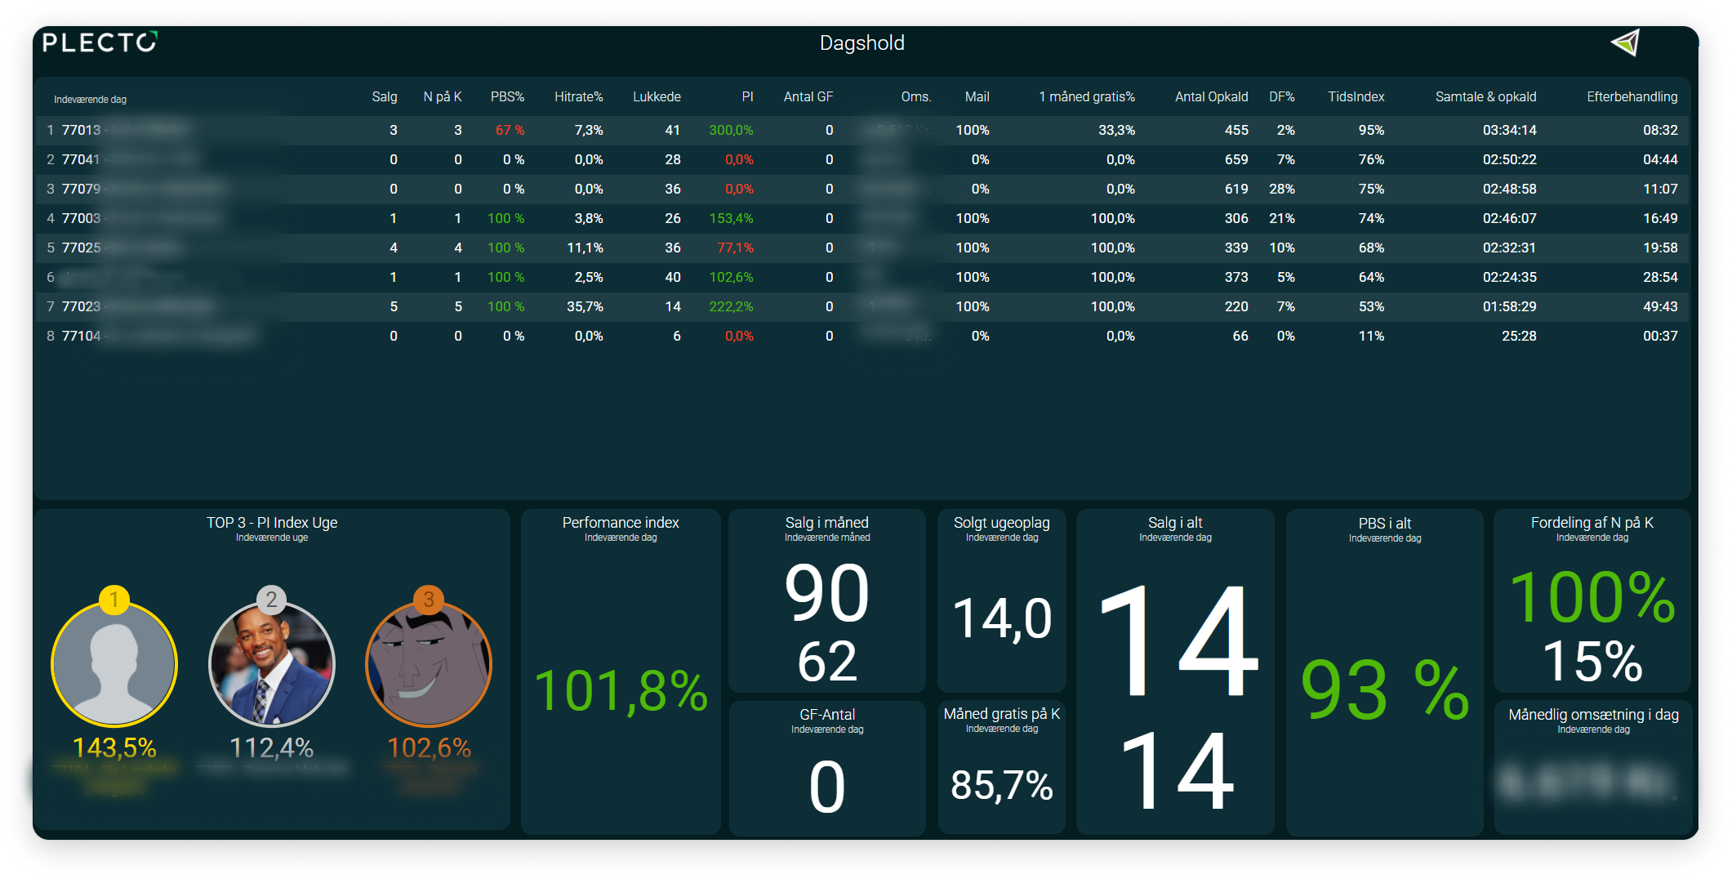This screenshot has height=879, width=1732.
Task: Sort table by Salg column header
Action: click(385, 96)
